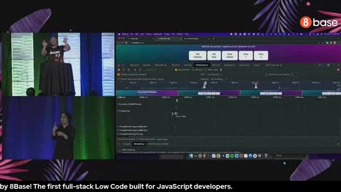Click the reload and profile icon
The image size is (341, 192).
pos(124,70)
